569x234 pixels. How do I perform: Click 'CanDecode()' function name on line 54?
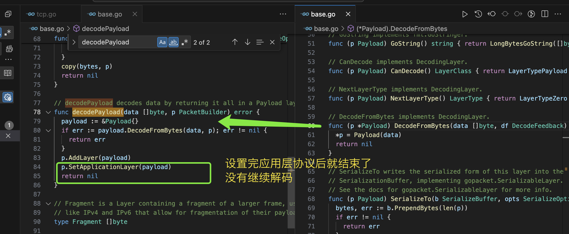tap(411, 71)
